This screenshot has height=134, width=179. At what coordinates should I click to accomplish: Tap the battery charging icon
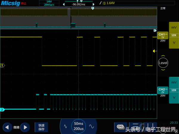pyautogui.click(x=176, y=131)
